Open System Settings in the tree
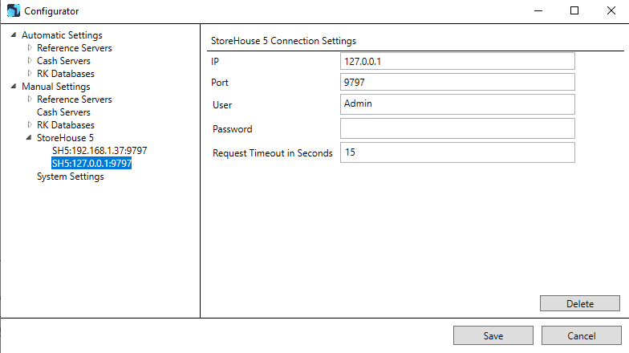The image size is (629, 353). click(71, 176)
